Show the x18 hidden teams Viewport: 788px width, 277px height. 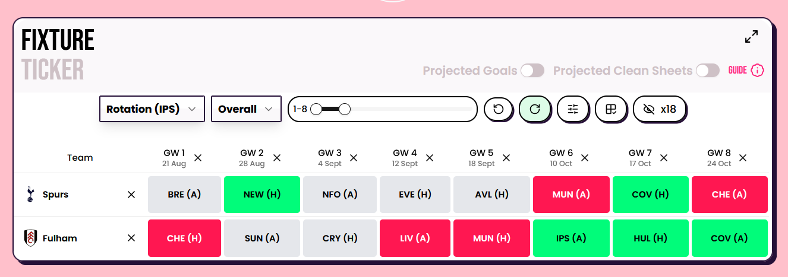(x=660, y=109)
